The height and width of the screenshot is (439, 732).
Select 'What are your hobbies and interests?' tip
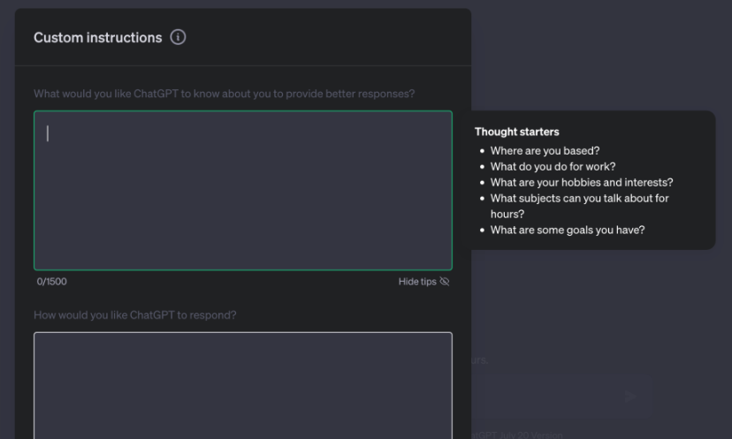582,183
